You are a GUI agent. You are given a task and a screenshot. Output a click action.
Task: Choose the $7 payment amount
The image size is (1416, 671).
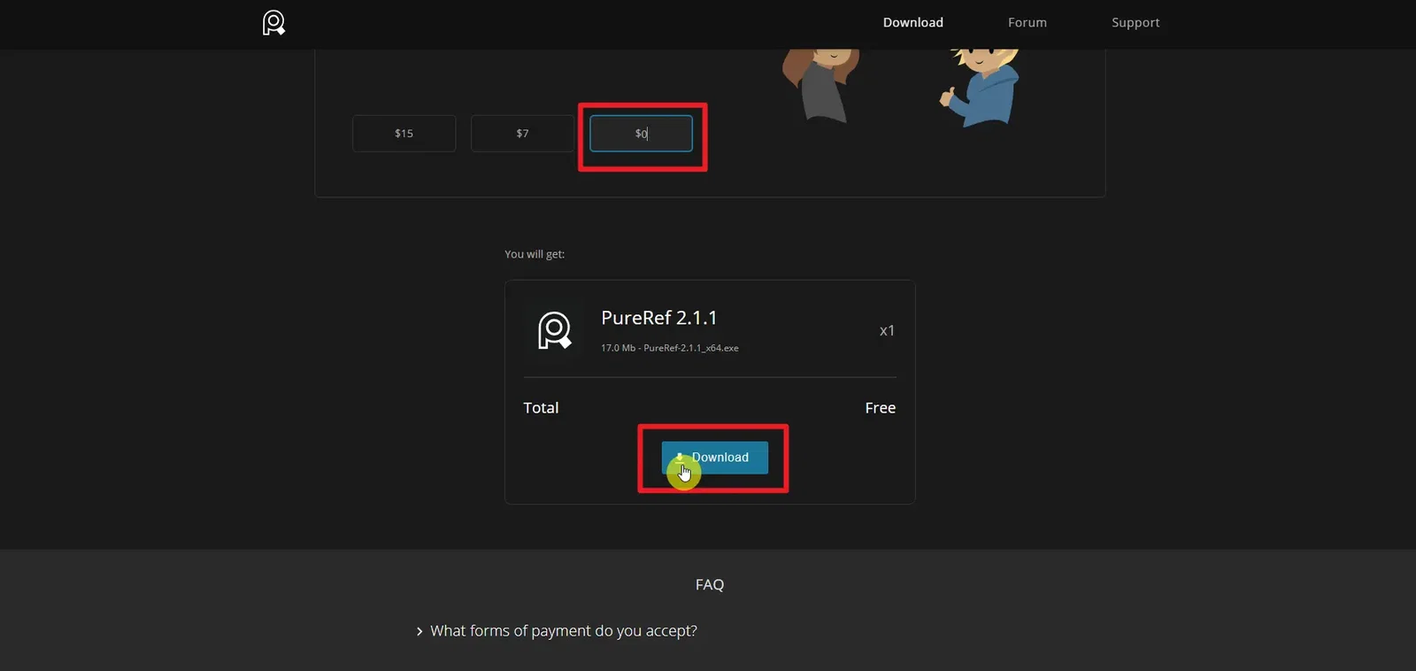click(x=522, y=134)
